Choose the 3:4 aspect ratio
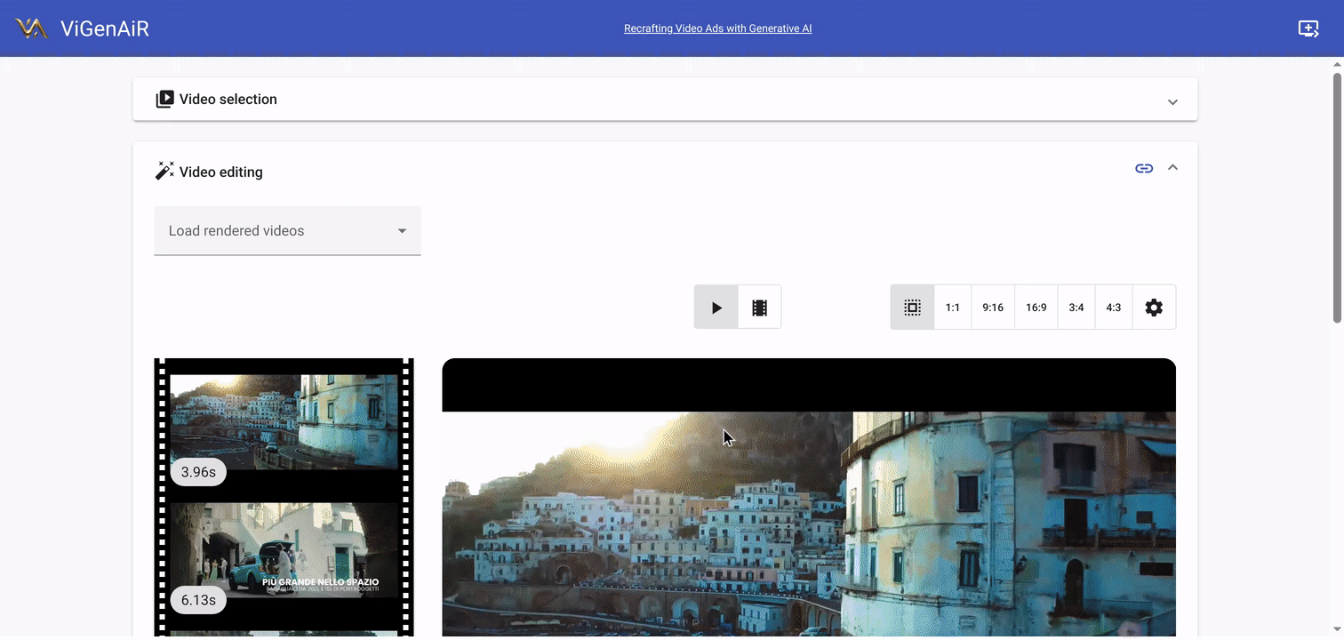Image resolution: width=1344 pixels, height=640 pixels. point(1076,308)
